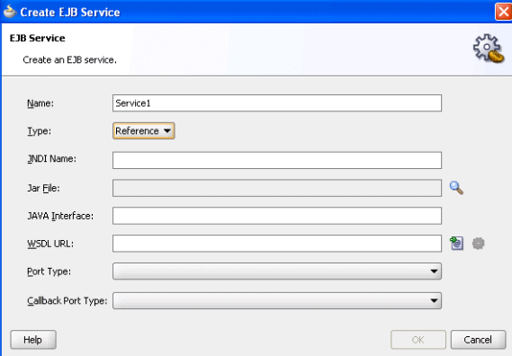The height and width of the screenshot is (356, 512).
Task: Click the Help button
Action: [x=33, y=340]
